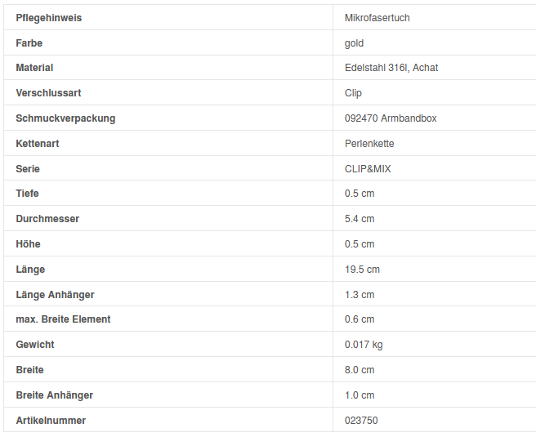The height and width of the screenshot is (437, 536).
Task: Click the gold color value
Action: [355, 43]
